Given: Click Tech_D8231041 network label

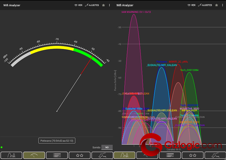Looking at the screenshot, I should (x=189, y=105).
